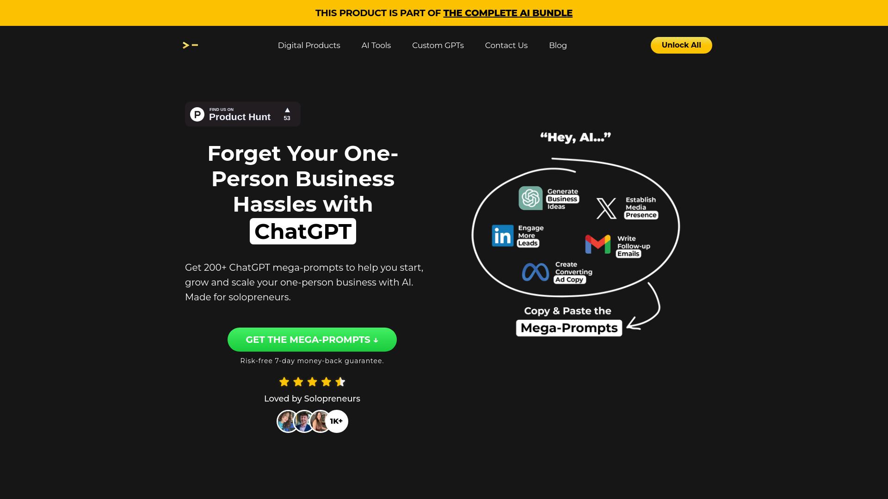Select the Contact Us menu item

(x=506, y=45)
